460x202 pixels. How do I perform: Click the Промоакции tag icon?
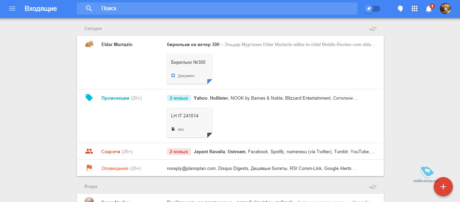89,98
